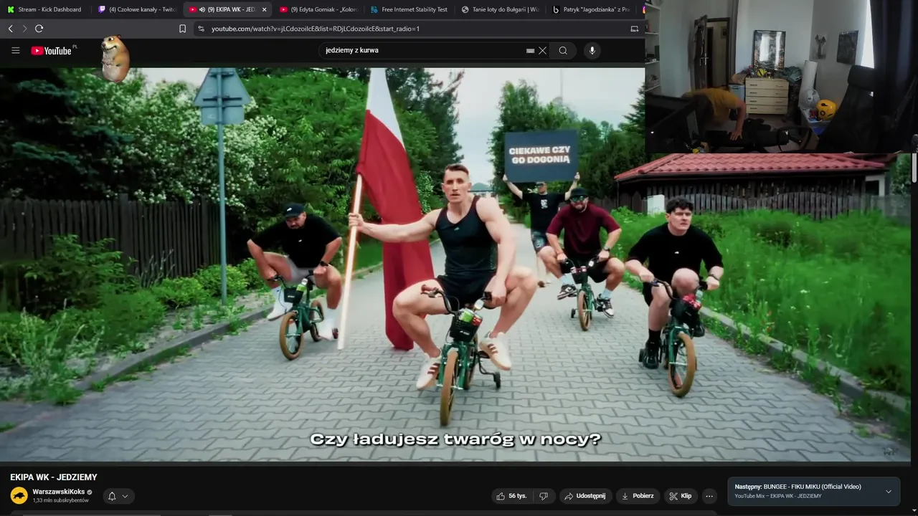The height and width of the screenshot is (516, 918).
Task: Click inside the search field 'jedziemy z kurwa'
Action: pyautogui.click(x=423, y=50)
